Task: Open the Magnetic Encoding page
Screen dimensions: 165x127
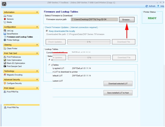Action: point(14,75)
